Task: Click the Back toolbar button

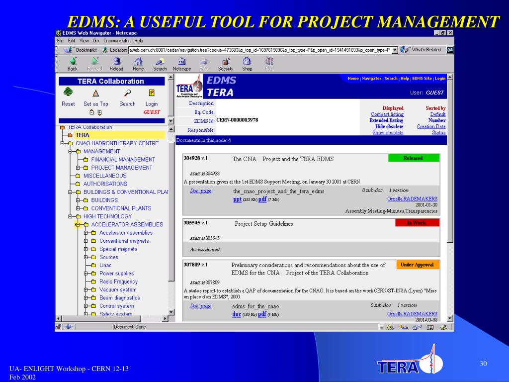Action: [x=73, y=64]
